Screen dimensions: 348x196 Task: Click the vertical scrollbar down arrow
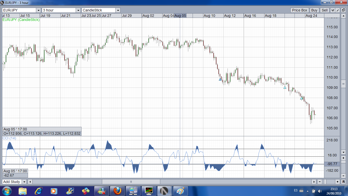[x=343, y=152]
